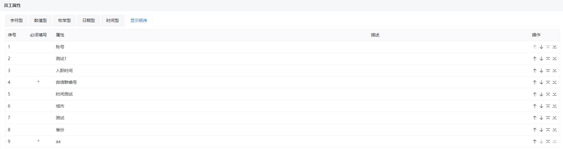Move 省份 row to the bottom
This screenshot has width=563, height=149.
[x=555, y=130]
